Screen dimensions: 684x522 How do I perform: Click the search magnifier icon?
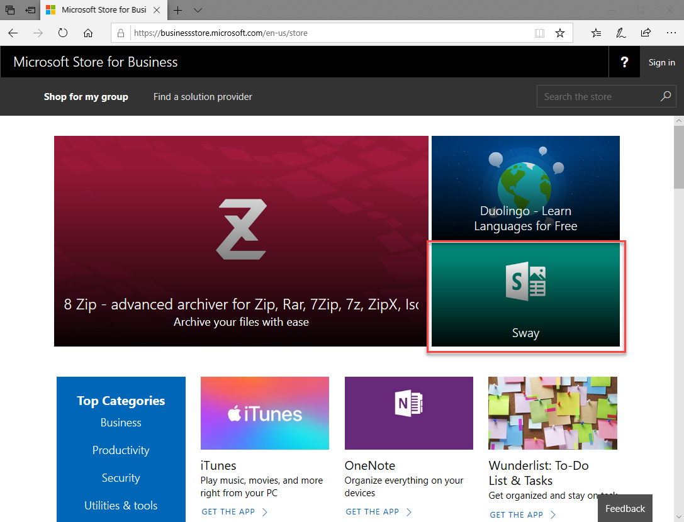point(666,96)
